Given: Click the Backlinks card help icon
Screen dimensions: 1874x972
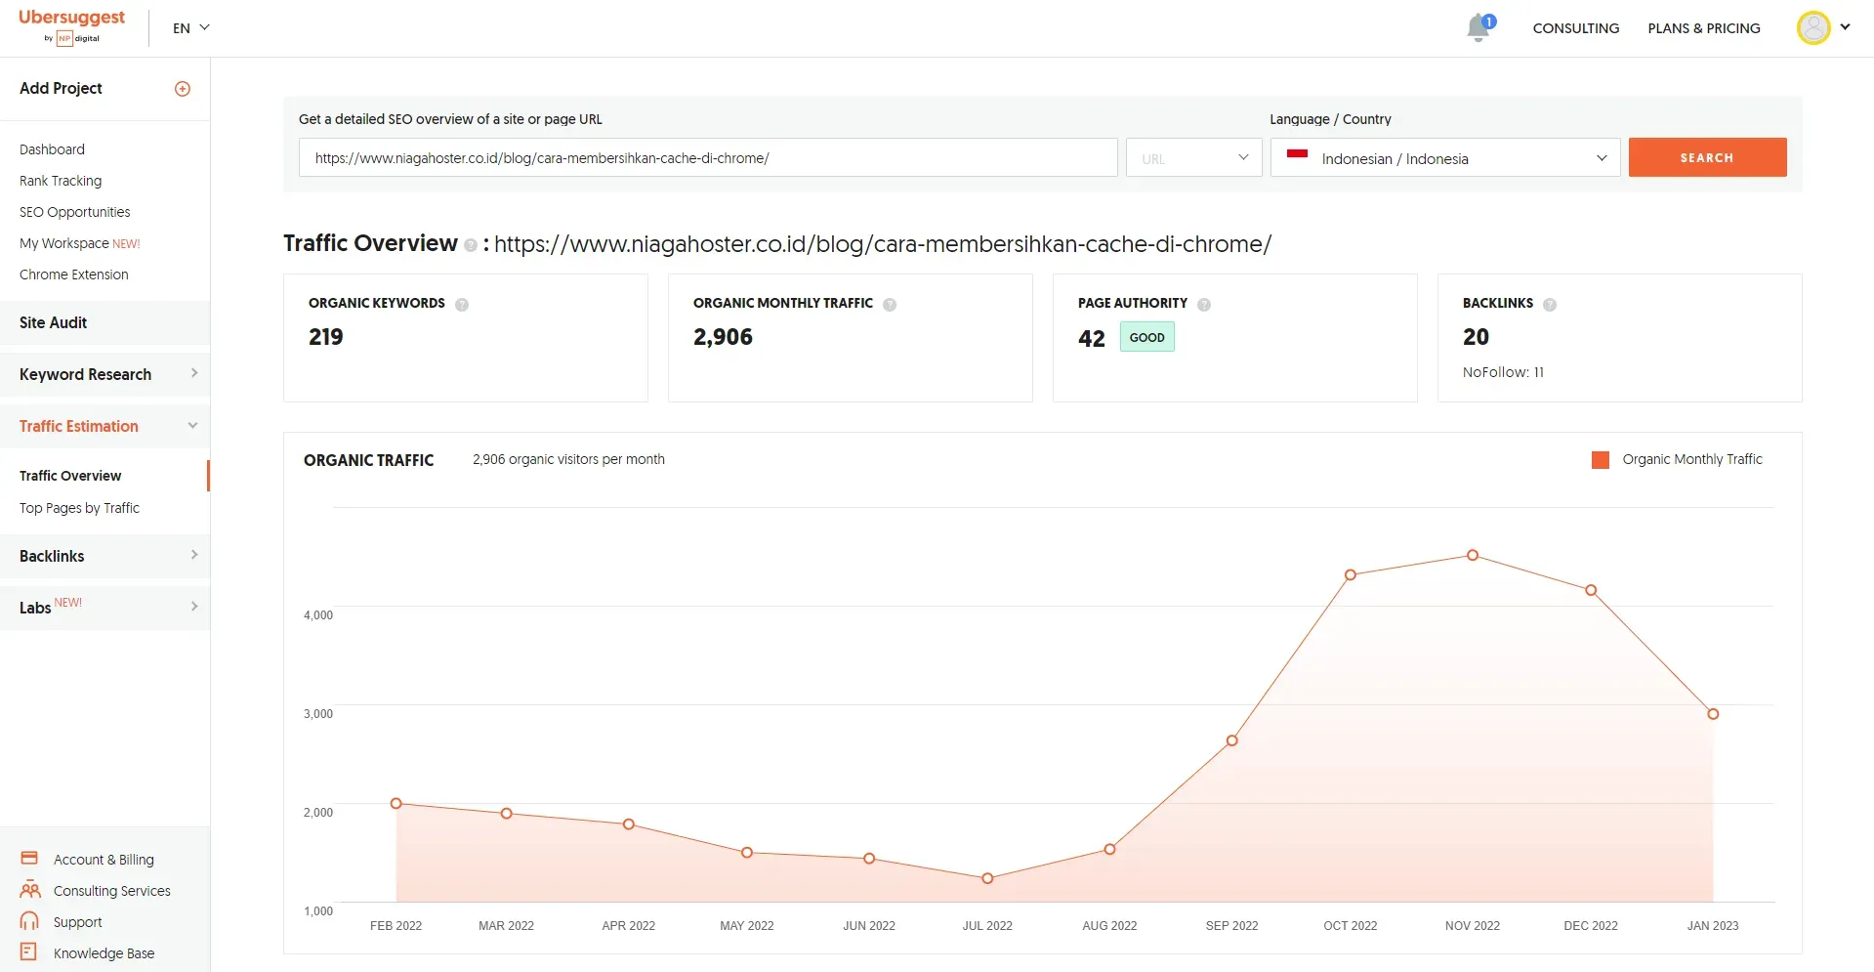Looking at the screenshot, I should pyautogui.click(x=1550, y=305).
